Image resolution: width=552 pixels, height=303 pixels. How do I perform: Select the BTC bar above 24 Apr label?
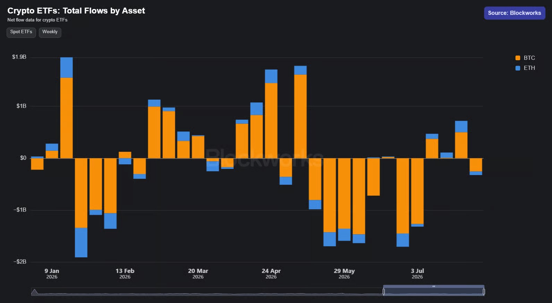tap(271, 121)
